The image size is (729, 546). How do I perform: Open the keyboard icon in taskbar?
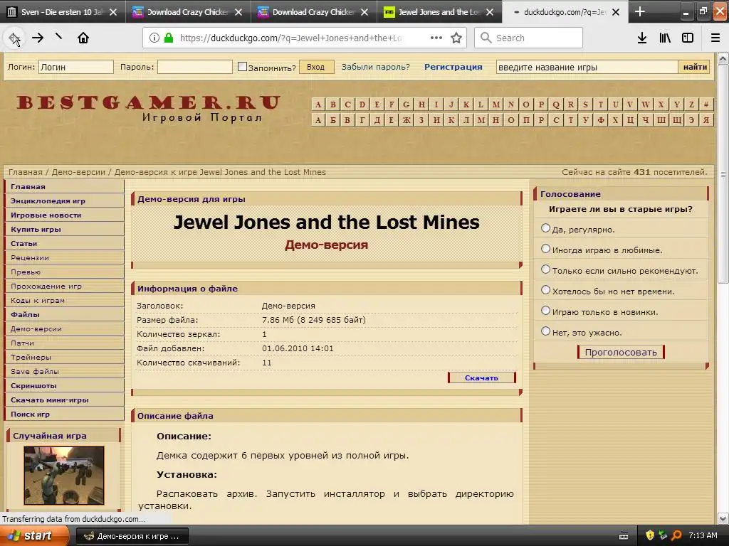pos(624,536)
